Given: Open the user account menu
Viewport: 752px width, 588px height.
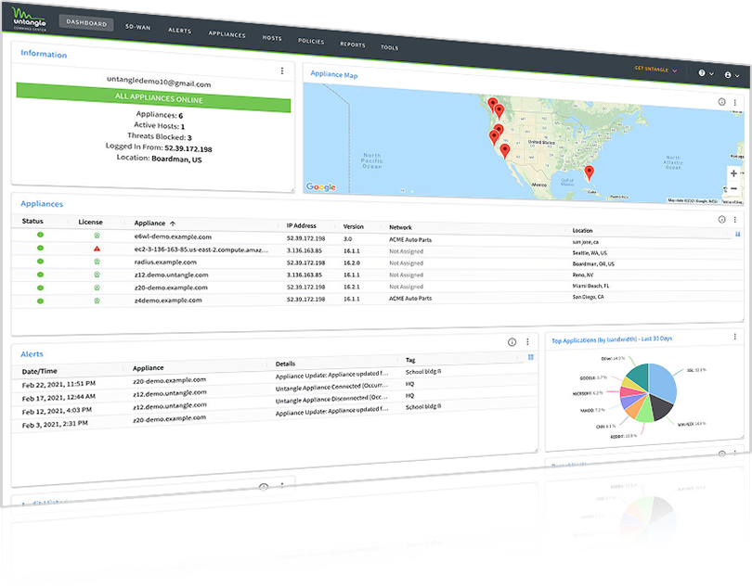Looking at the screenshot, I should click(x=732, y=75).
